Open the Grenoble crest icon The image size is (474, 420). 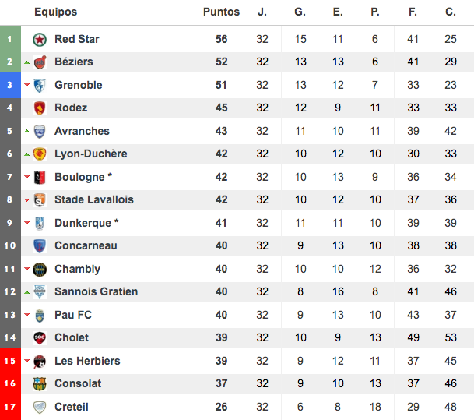[40, 86]
